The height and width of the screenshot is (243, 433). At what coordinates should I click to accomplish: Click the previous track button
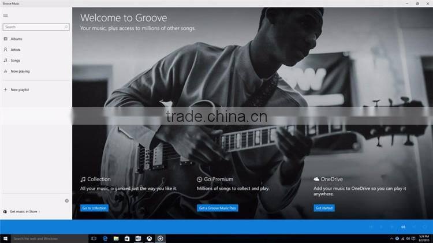click(x=371, y=227)
